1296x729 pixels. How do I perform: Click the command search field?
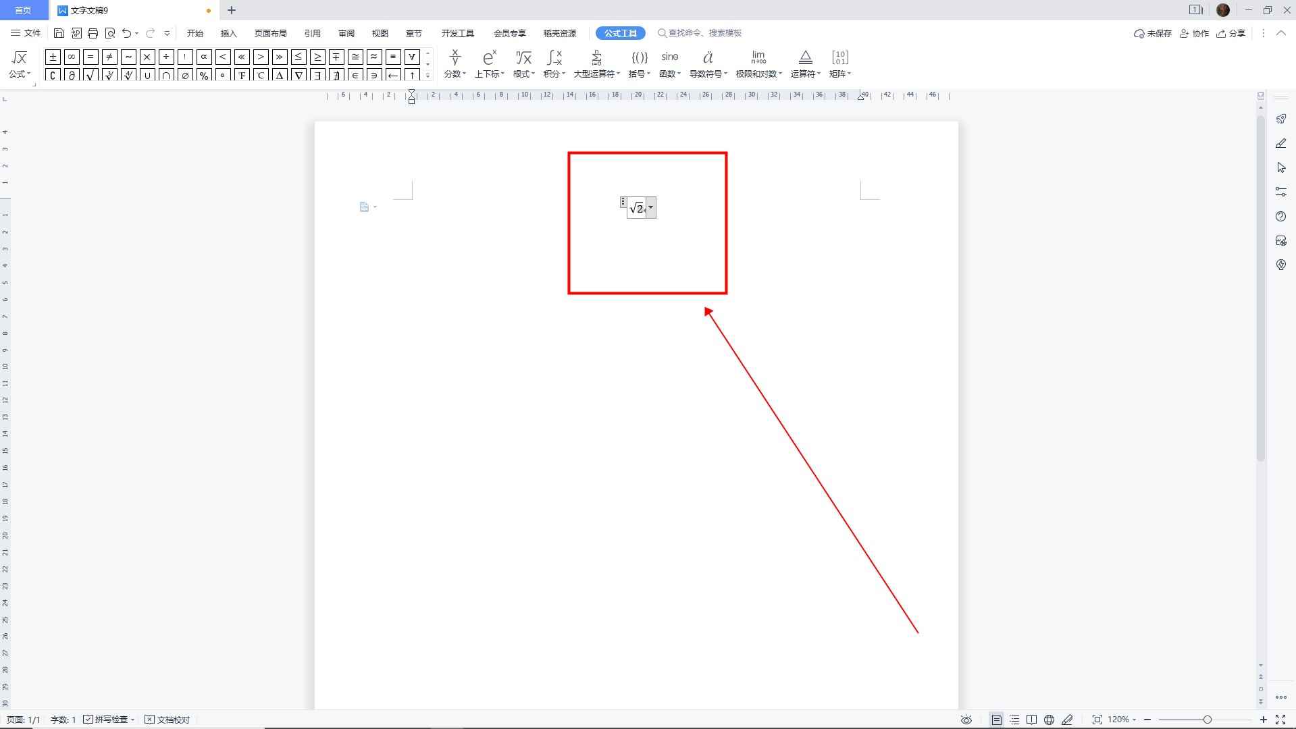pyautogui.click(x=704, y=33)
